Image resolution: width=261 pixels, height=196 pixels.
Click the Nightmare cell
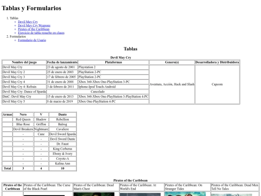(x=41, y=129)
